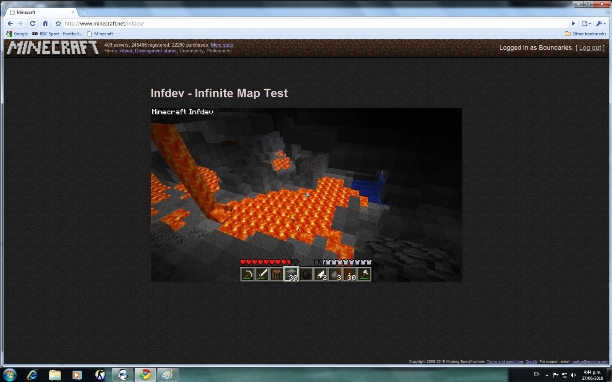Image resolution: width=612 pixels, height=382 pixels.
Task: Select the coal hotbar slot
Action: pyautogui.click(x=306, y=274)
